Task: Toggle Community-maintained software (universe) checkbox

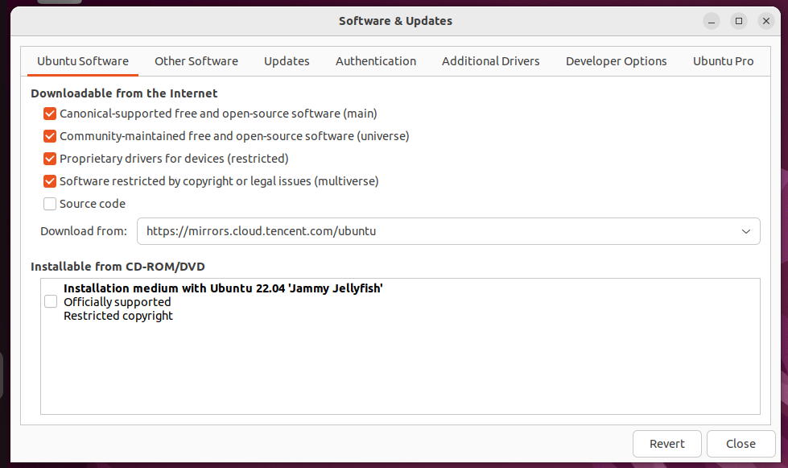Action: [50, 136]
